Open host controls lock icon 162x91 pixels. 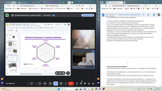click(93, 83)
